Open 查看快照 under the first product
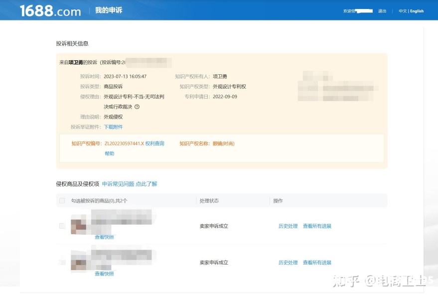Viewport: 438px width, 299px height. click(x=104, y=237)
